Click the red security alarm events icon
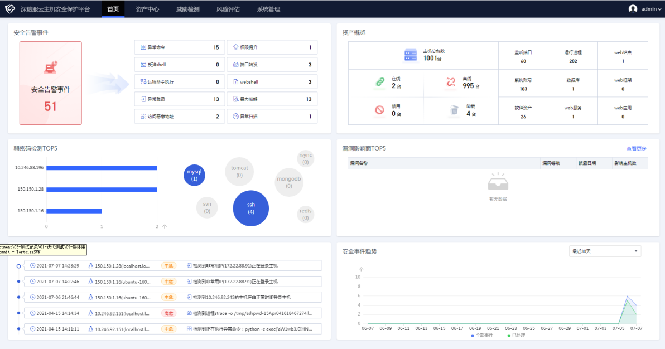The height and width of the screenshot is (349, 665). 50,68
